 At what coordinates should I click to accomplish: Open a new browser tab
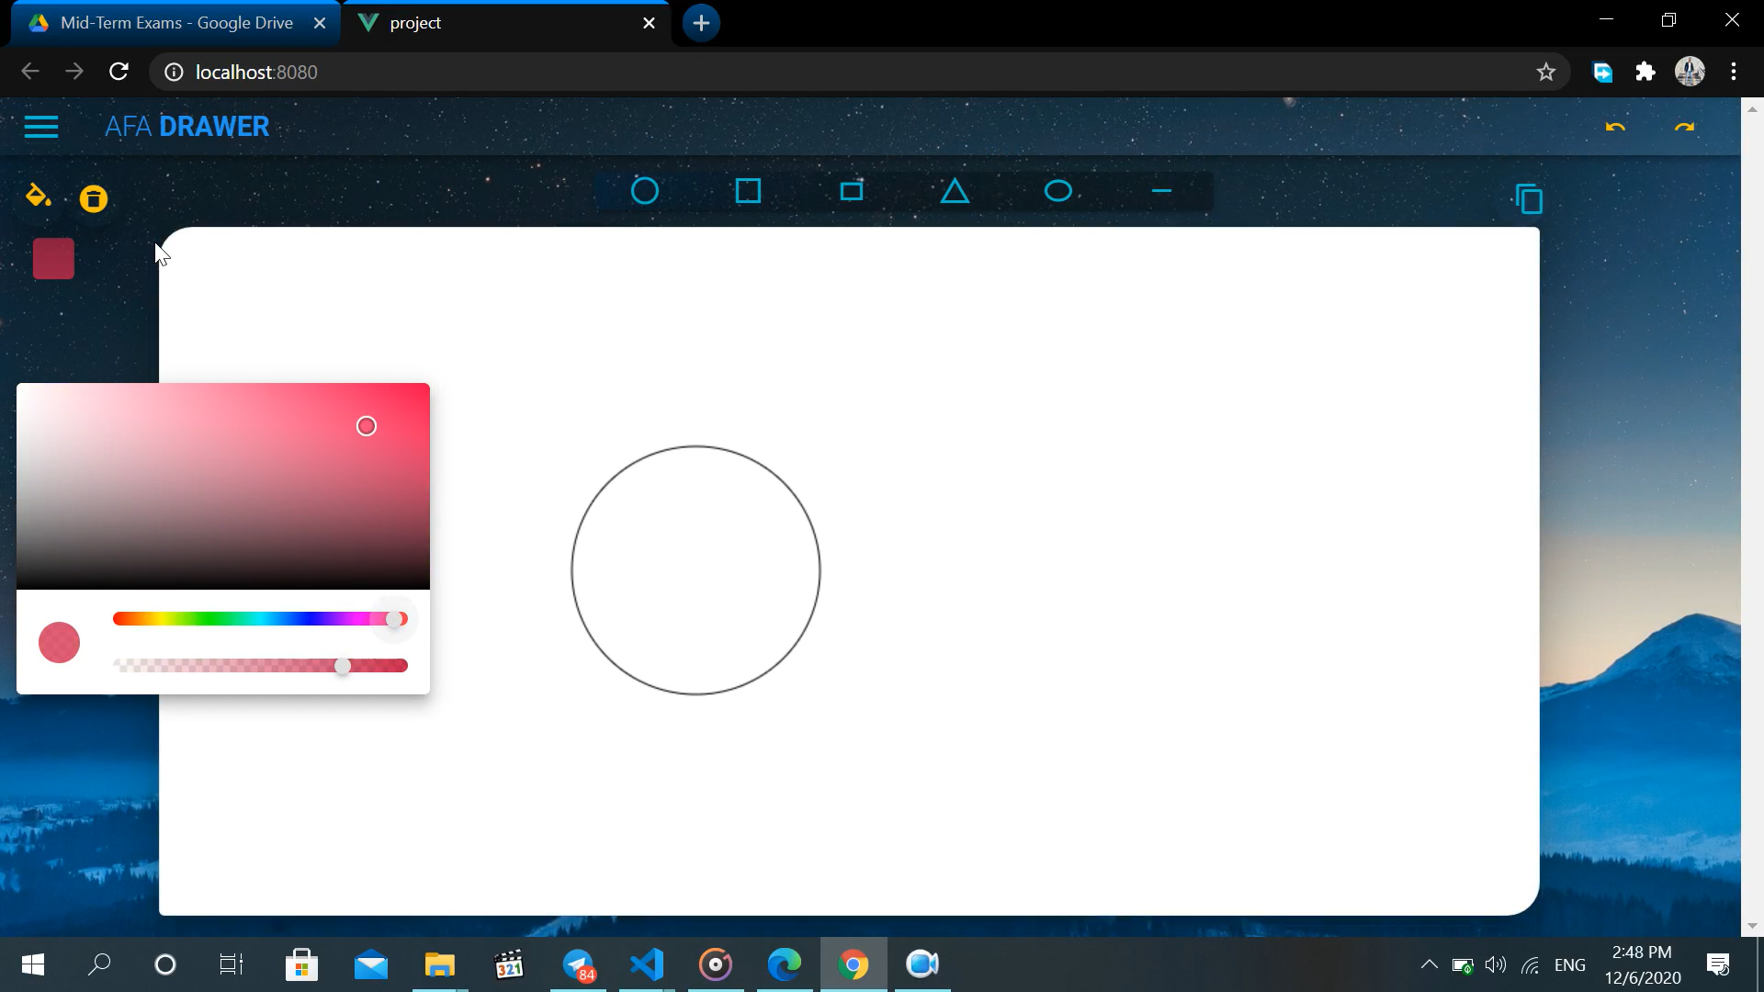701,23
